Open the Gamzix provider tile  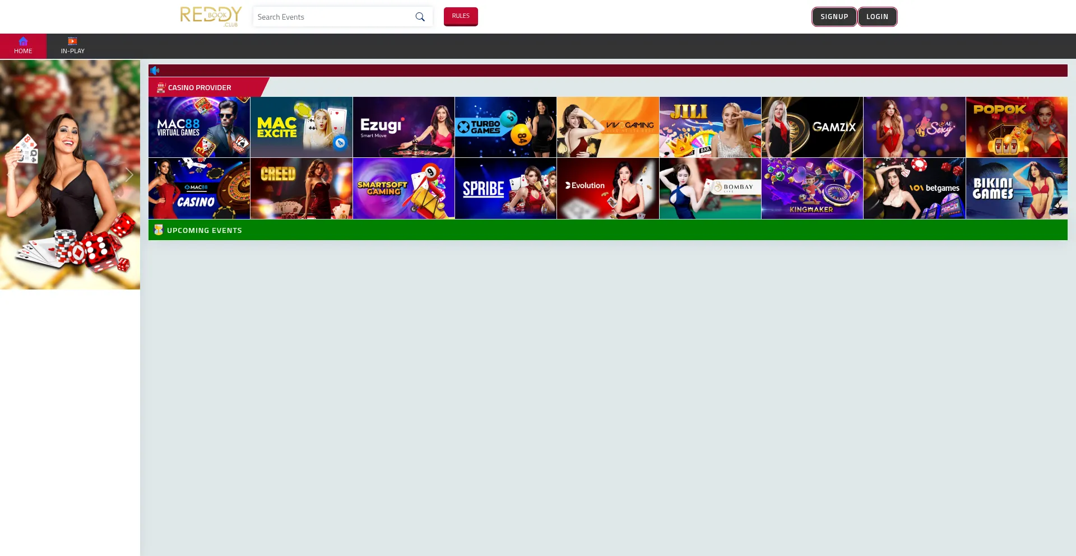pos(812,127)
